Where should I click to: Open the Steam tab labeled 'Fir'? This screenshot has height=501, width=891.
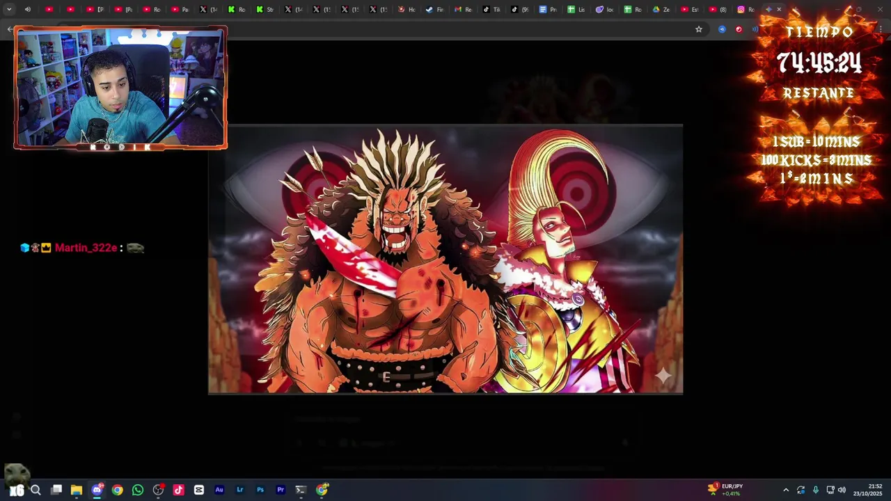click(435, 10)
